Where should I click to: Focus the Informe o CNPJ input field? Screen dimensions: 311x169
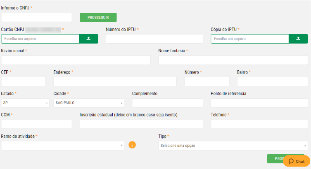(36, 17)
